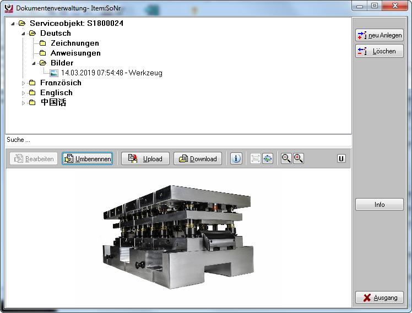The width and height of the screenshot is (412, 313).
Task: Click the information (i) toolbar icon
Action: tap(236, 158)
